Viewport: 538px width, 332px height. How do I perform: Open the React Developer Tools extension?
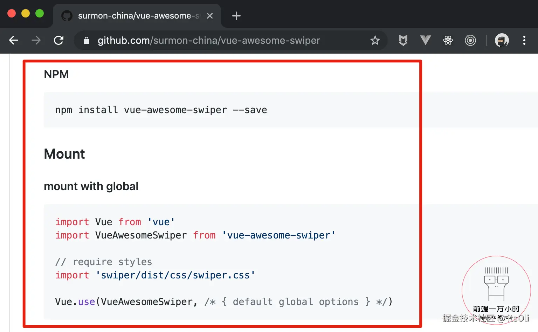click(448, 41)
